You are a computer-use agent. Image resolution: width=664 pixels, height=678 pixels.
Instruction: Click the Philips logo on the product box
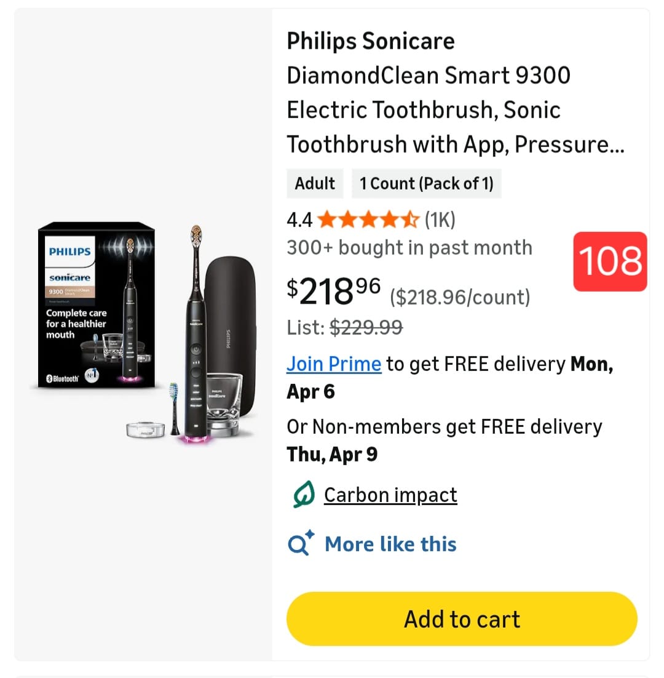tap(69, 251)
